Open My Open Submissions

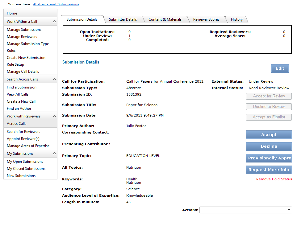(x=25, y=162)
